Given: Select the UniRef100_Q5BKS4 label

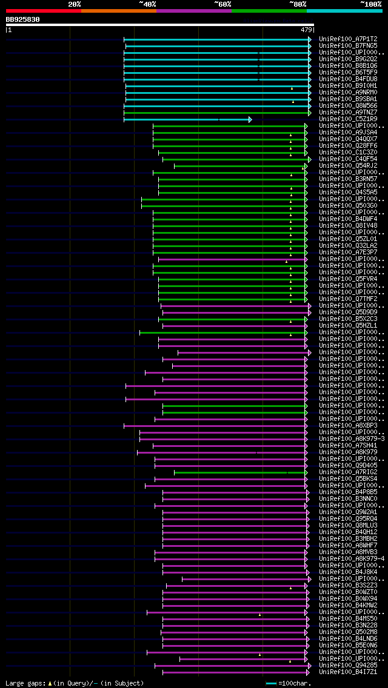Looking at the screenshot, I should pos(348,479).
